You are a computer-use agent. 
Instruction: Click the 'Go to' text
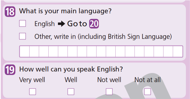(x=77, y=24)
